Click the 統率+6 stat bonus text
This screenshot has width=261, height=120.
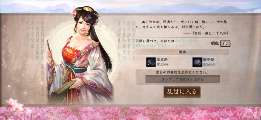click(x=209, y=65)
